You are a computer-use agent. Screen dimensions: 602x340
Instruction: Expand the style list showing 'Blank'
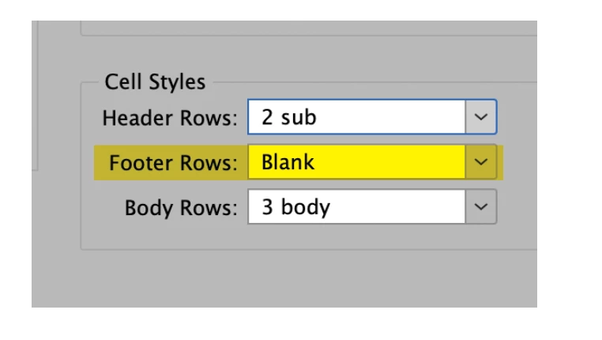point(483,163)
